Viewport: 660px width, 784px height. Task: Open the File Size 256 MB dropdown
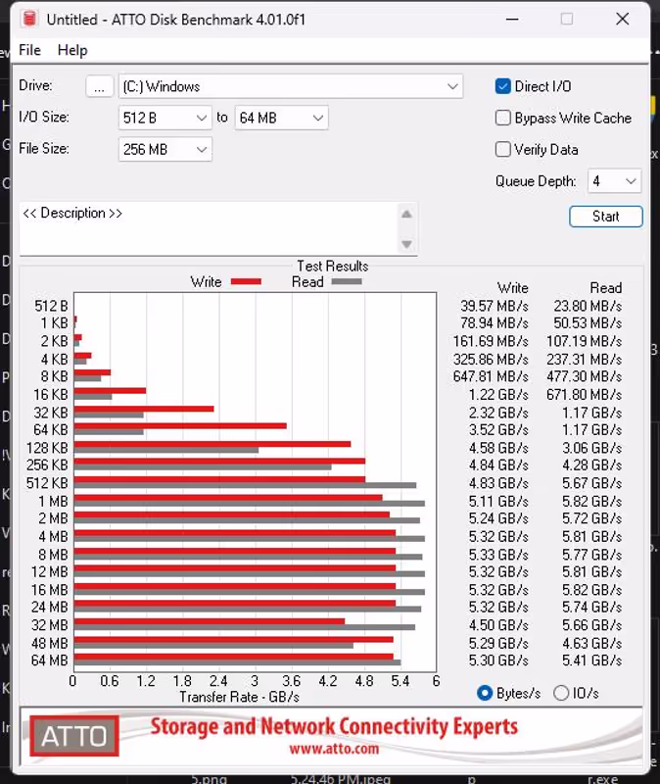click(x=201, y=150)
